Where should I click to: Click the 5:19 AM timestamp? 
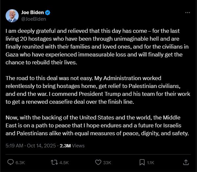(15, 145)
